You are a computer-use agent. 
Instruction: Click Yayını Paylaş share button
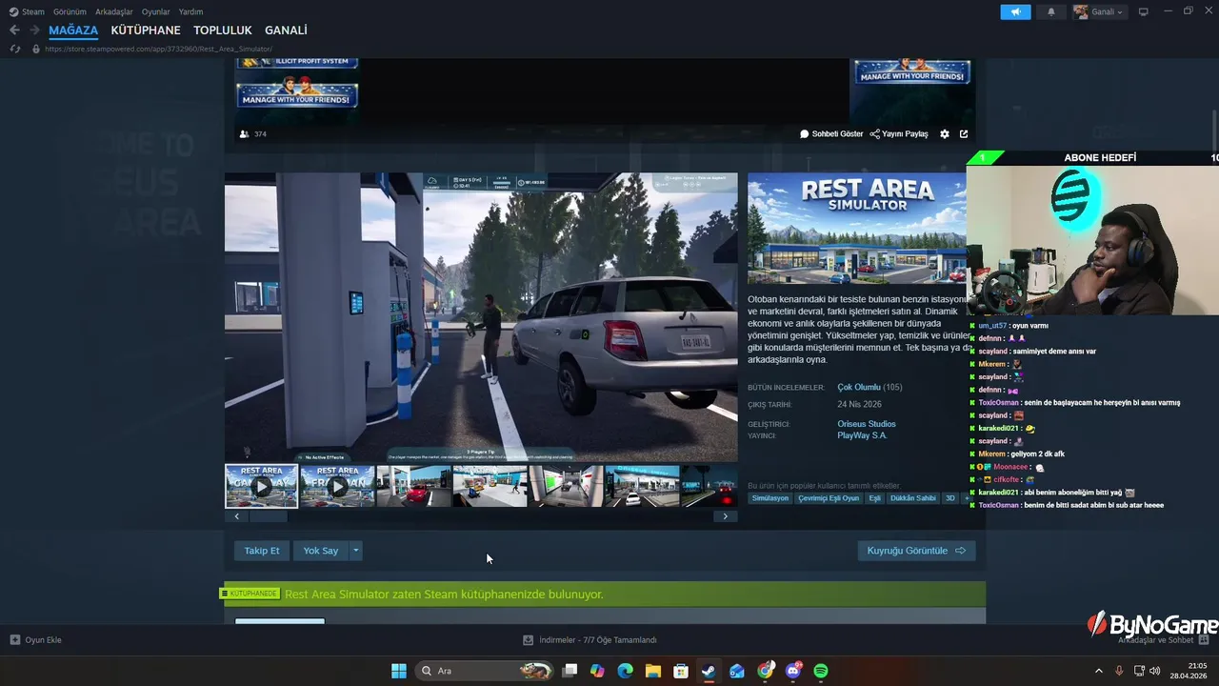click(x=899, y=134)
